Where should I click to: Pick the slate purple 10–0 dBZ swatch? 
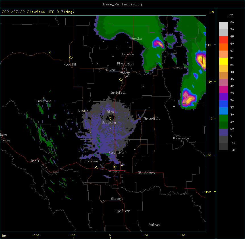[223, 132]
